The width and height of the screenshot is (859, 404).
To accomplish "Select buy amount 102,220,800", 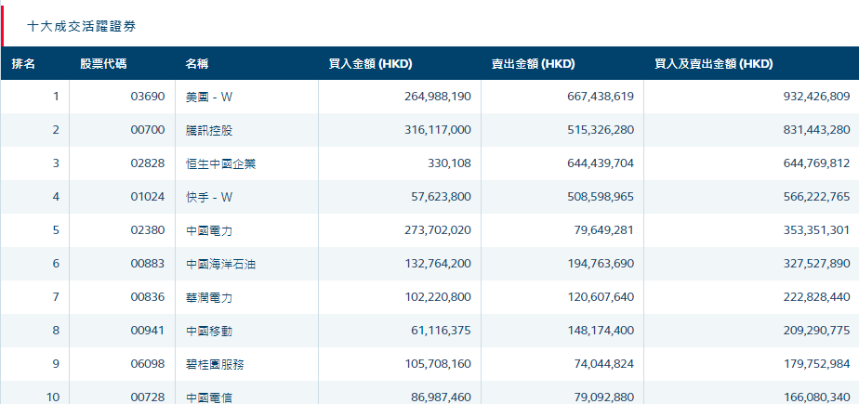I will (438, 296).
